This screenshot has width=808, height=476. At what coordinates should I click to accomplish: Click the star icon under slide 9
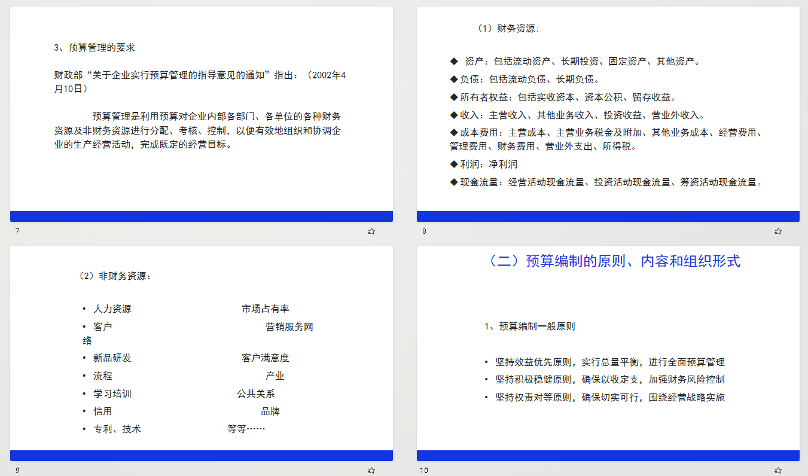(x=371, y=471)
